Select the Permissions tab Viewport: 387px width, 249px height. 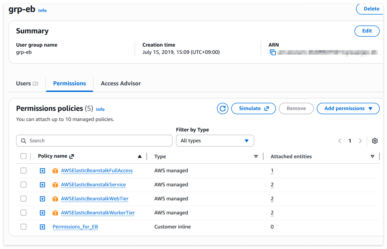click(x=69, y=84)
